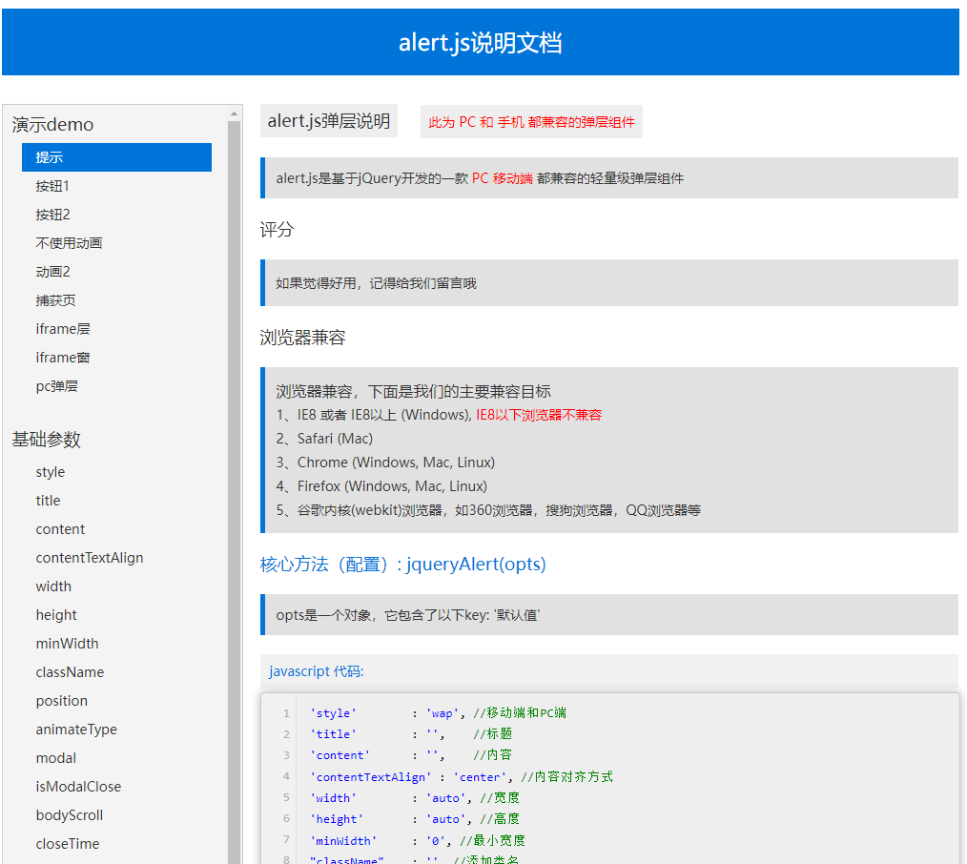Click the red IE8以下浏览器不兼容 text
The image size is (967, 864).
(x=539, y=415)
